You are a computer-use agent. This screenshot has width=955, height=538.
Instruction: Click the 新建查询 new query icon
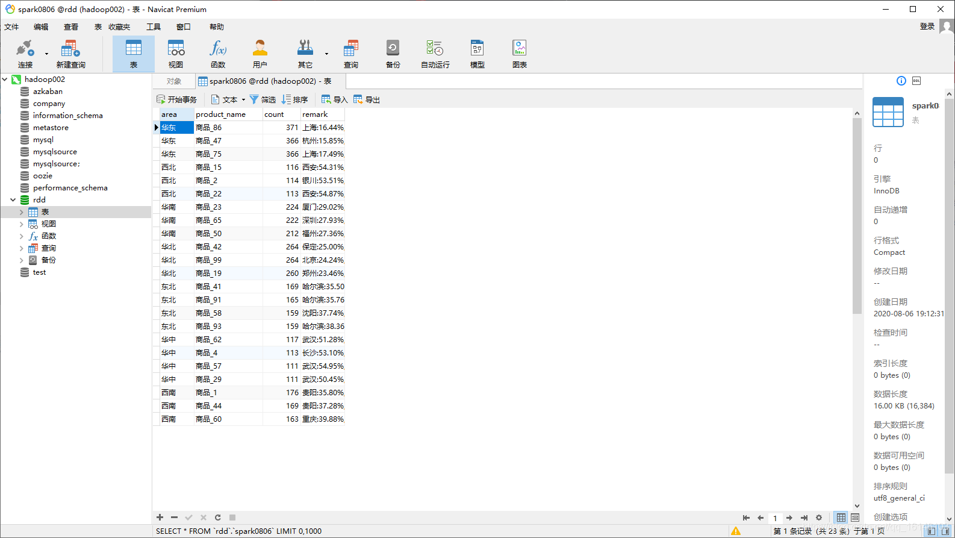[x=70, y=54]
